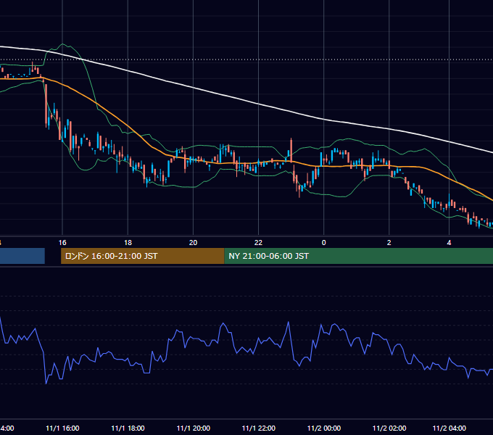Click the 22 hour label on upper axis
493x435 pixels.
point(258,242)
